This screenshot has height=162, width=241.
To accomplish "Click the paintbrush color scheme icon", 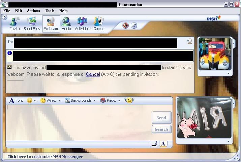I will coord(134,25).
